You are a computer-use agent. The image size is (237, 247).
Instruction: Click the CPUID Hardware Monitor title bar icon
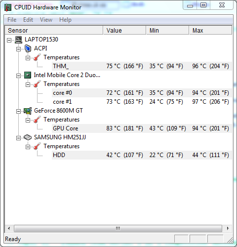(7, 7)
